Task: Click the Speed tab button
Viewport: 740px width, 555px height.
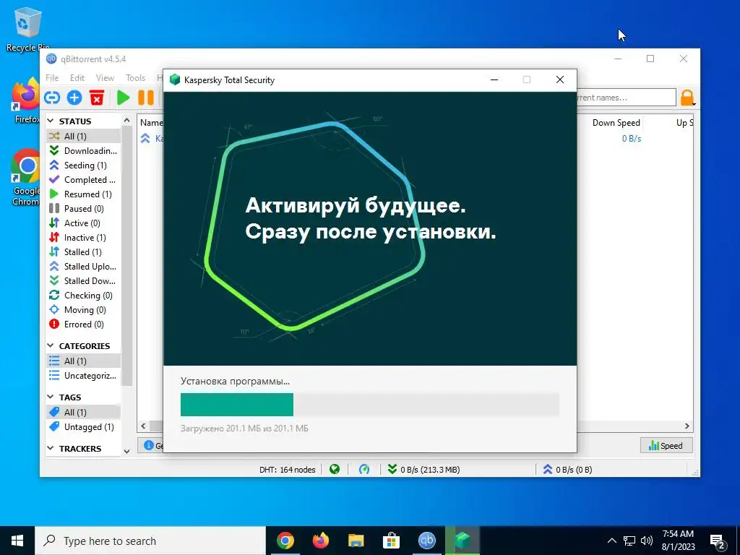Action: [x=666, y=445]
